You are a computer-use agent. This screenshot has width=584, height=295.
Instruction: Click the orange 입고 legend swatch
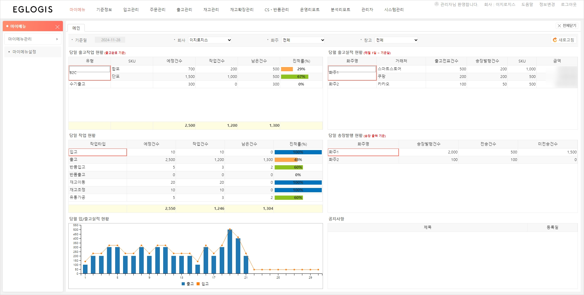tap(198, 284)
